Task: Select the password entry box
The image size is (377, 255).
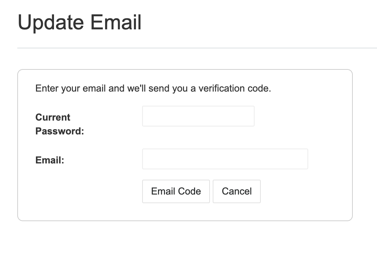Action: click(198, 116)
